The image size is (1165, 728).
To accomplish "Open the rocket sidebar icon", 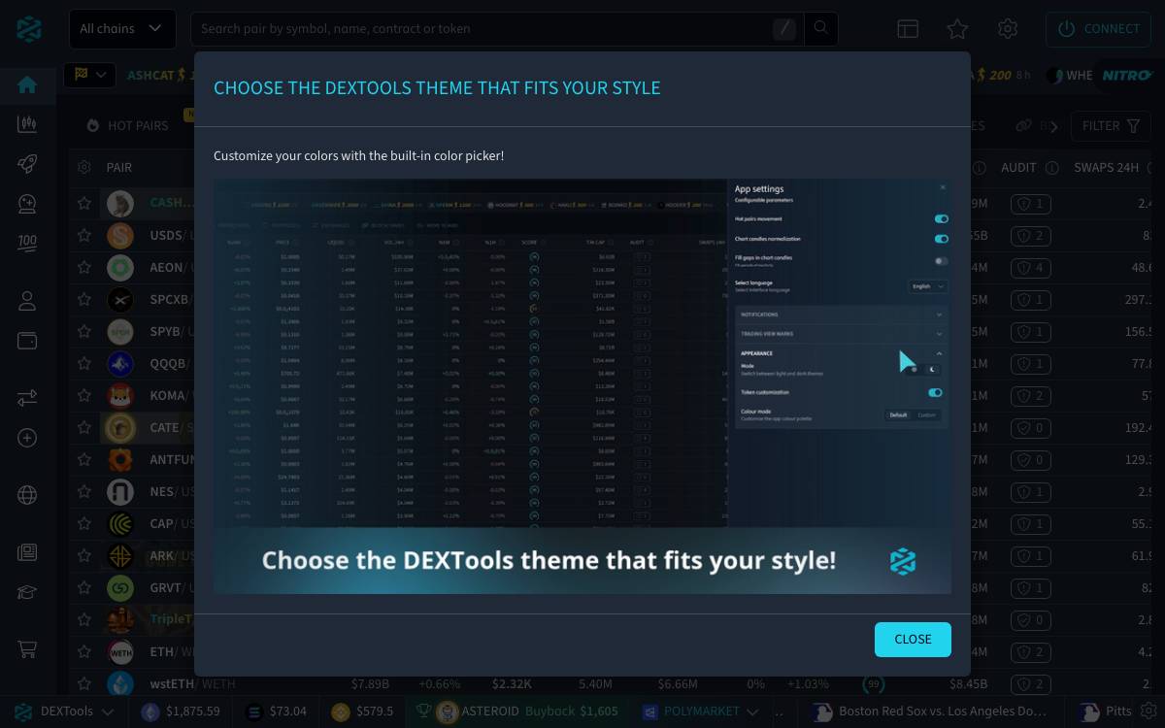I will coord(27,164).
